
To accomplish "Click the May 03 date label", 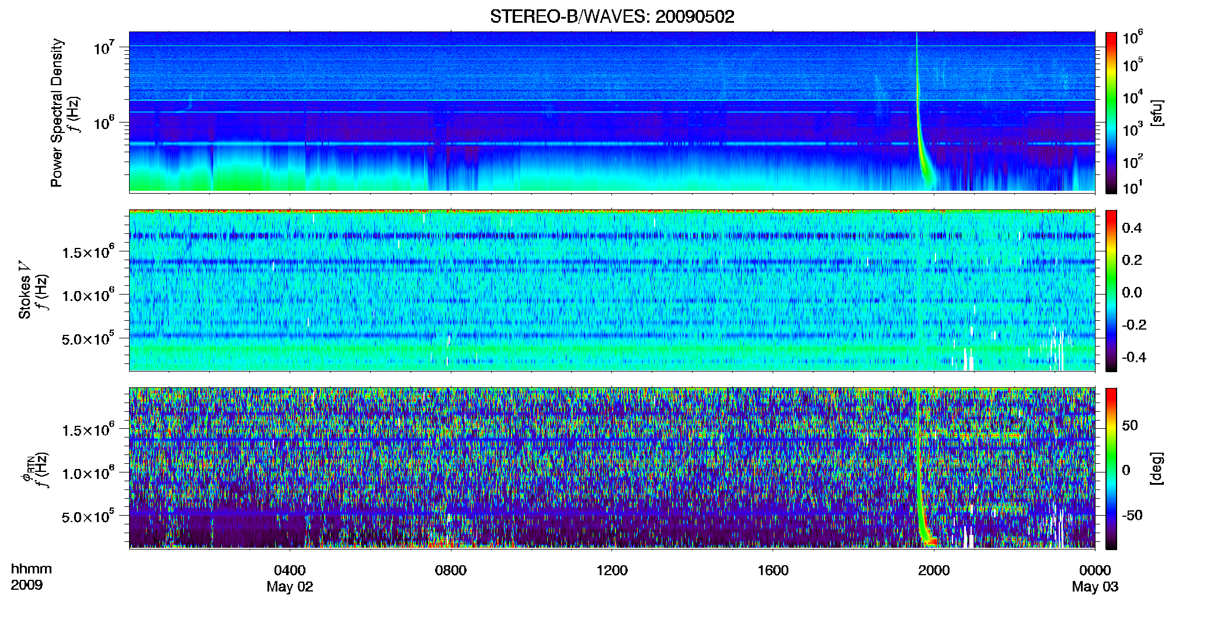I will [1095, 587].
